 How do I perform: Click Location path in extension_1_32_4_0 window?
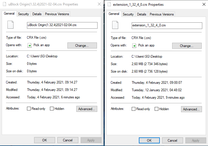147,57
